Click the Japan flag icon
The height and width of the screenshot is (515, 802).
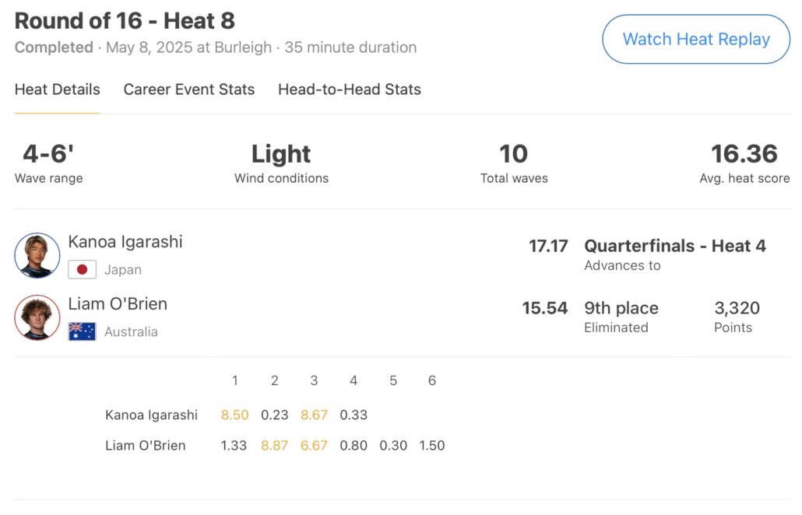[x=83, y=270]
